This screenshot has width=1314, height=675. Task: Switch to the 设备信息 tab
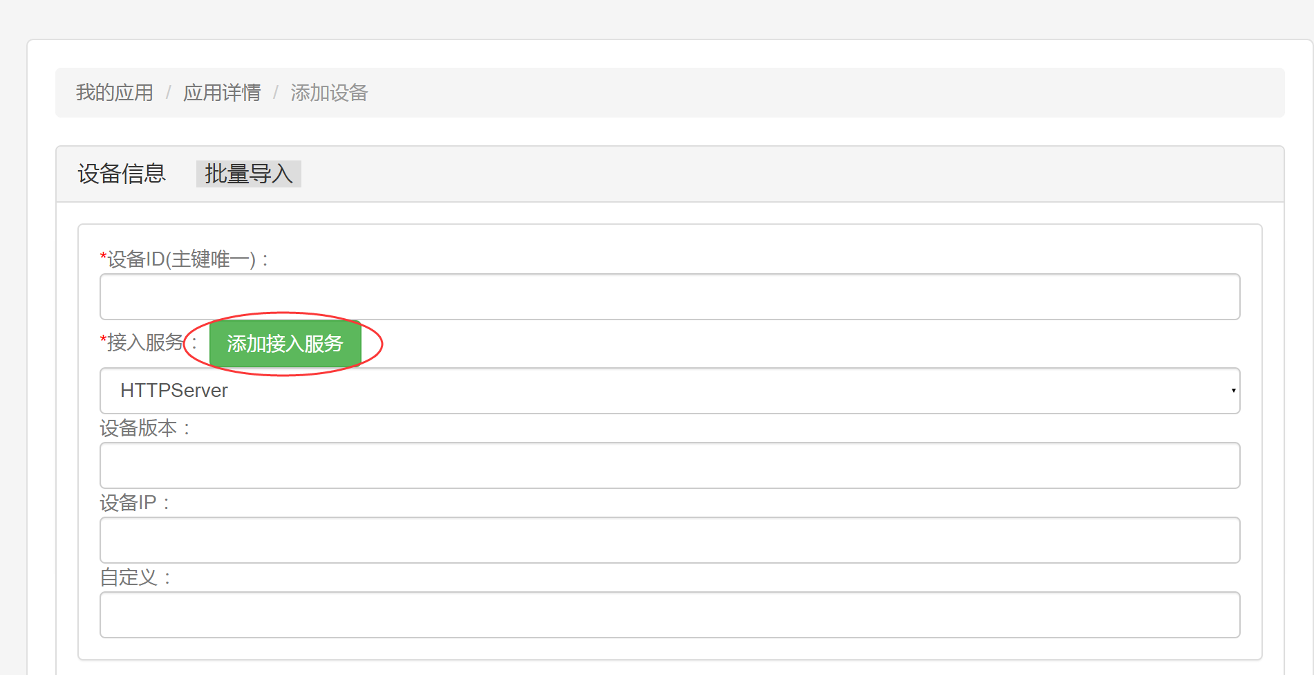click(x=122, y=174)
